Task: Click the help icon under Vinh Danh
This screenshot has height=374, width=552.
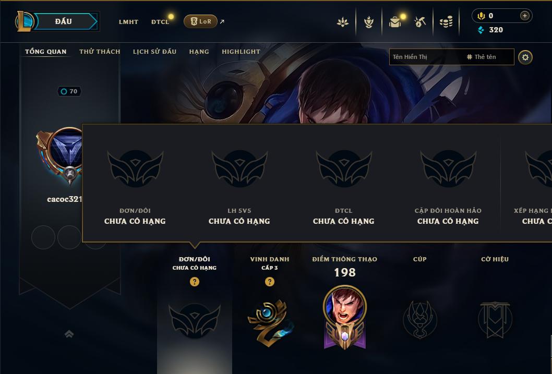Action: 270,282
